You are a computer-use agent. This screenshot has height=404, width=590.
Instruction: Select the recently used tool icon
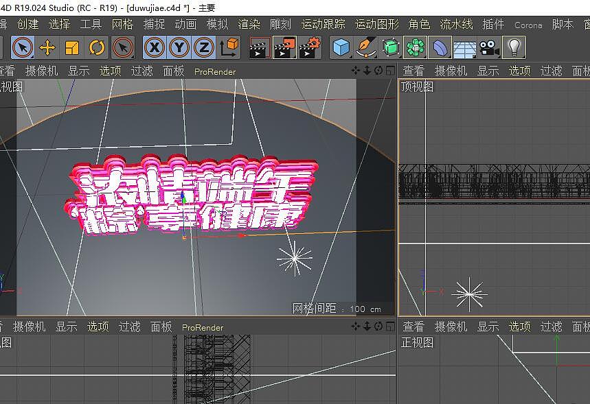point(123,48)
